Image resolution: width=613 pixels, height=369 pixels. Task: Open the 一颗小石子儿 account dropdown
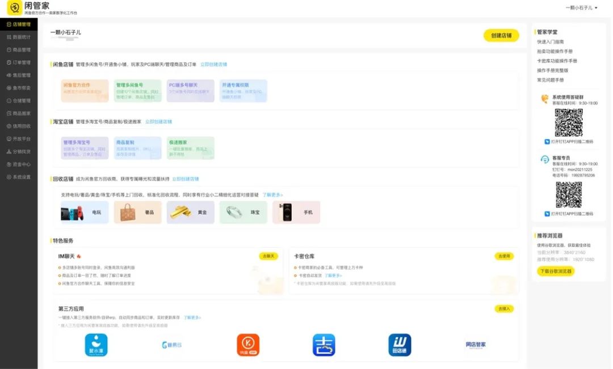pos(582,8)
